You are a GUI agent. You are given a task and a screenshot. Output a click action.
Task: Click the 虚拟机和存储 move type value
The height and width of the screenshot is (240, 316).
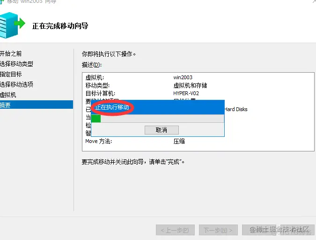pos(190,86)
